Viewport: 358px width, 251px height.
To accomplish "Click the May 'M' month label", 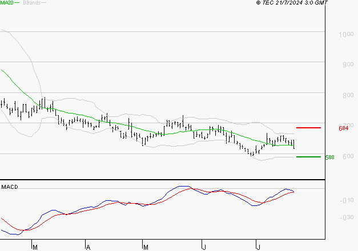I will pos(146,247).
